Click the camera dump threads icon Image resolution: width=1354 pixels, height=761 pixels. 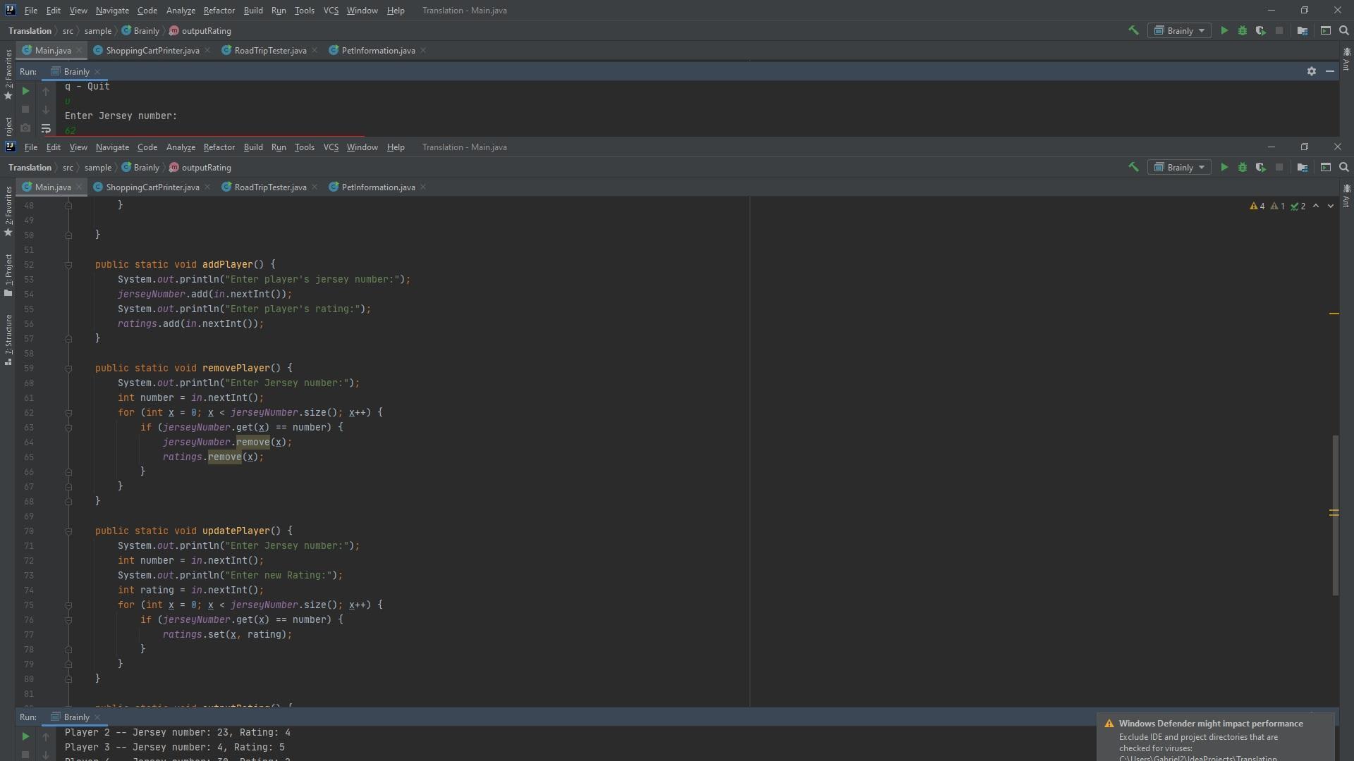click(25, 128)
